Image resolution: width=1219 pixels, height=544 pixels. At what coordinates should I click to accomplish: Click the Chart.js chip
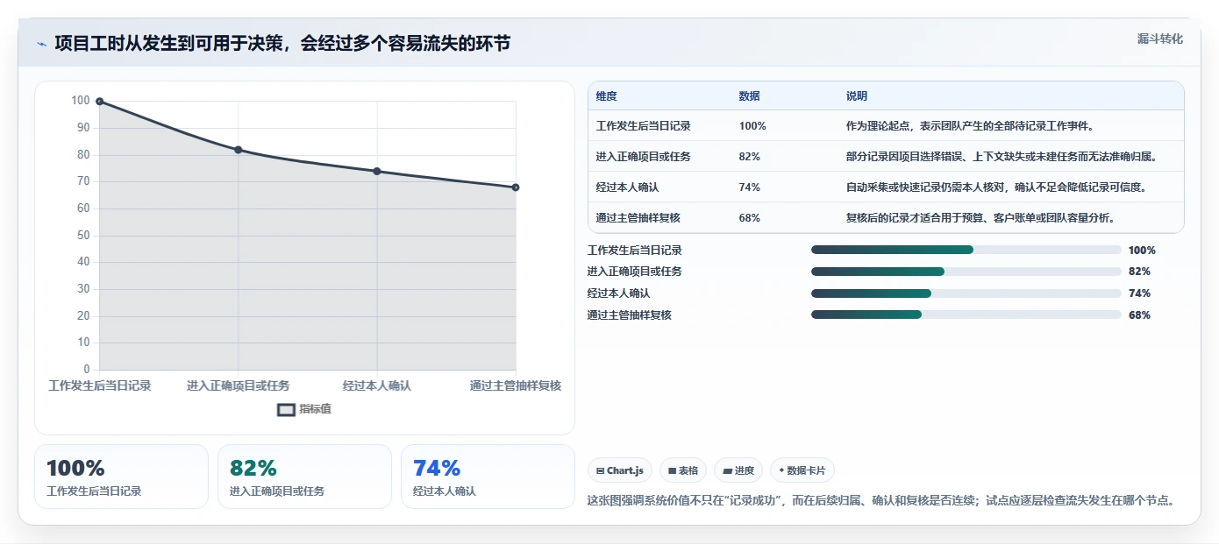(x=620, y=470)
